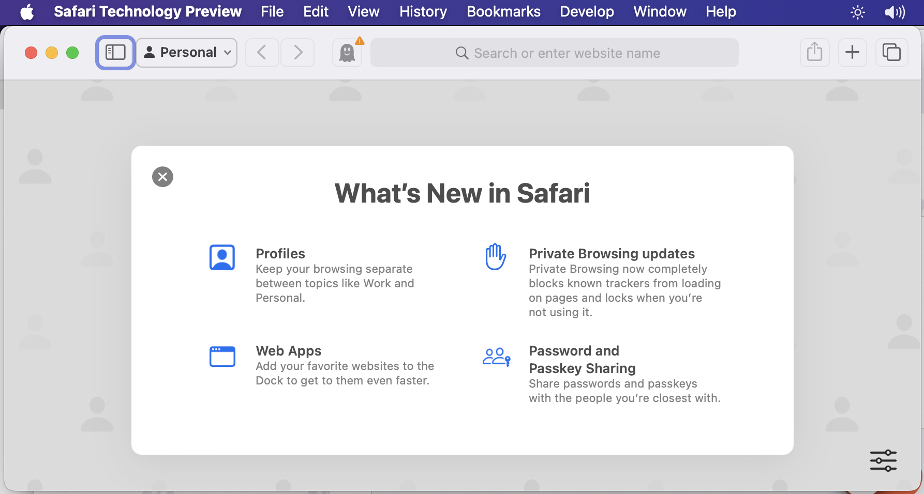
Task: Close the What's New in Safari panel
Action: 162,177
